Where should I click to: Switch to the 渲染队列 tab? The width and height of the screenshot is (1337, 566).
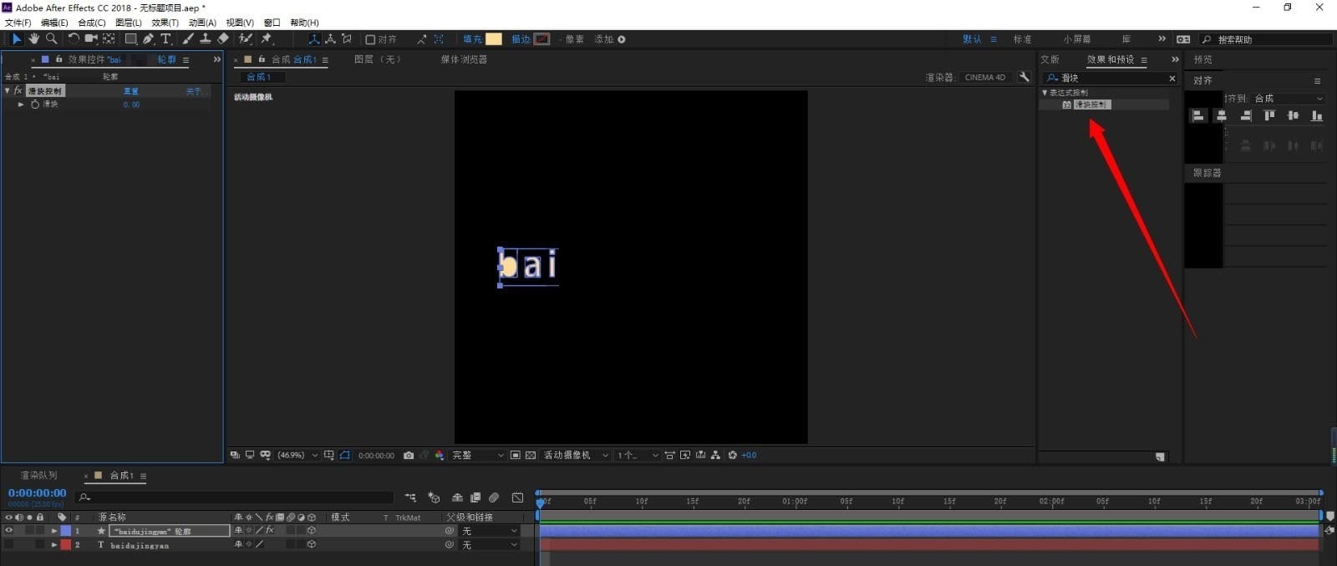tap(38, 476)
